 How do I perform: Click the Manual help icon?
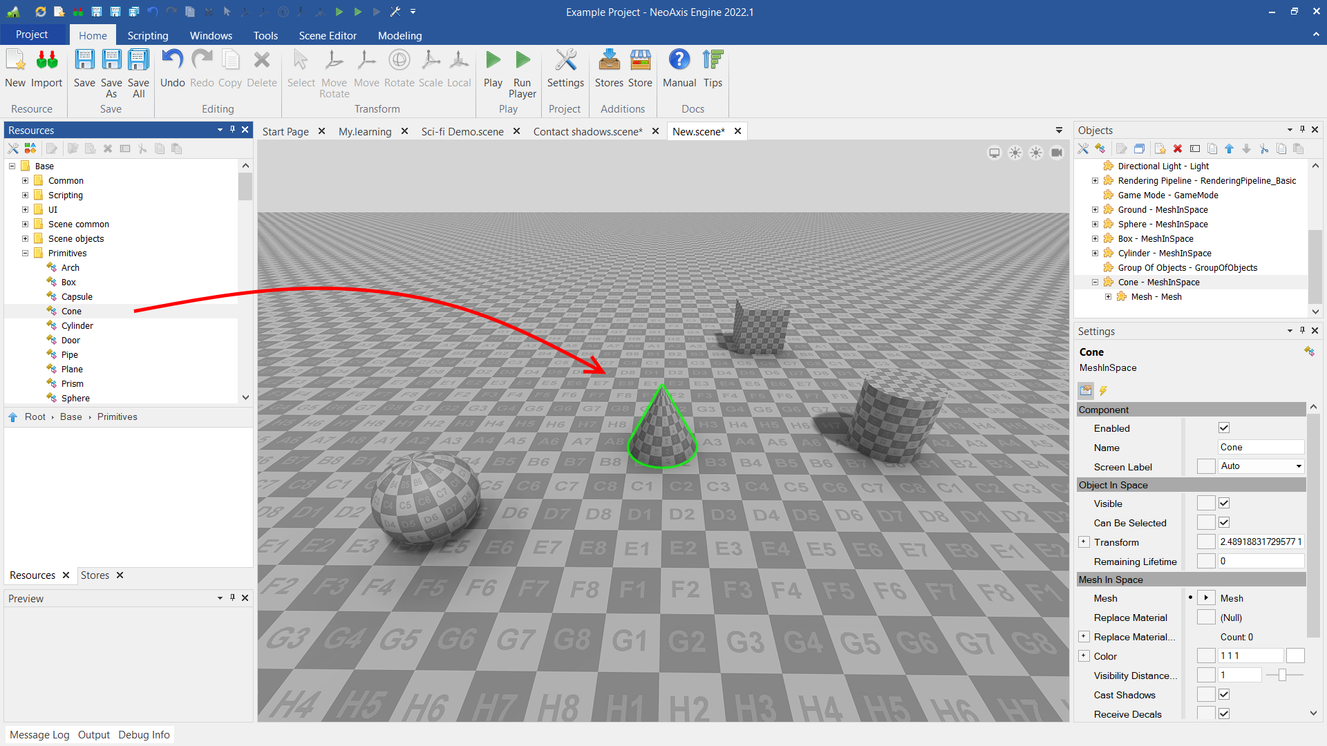coord(679,61)
